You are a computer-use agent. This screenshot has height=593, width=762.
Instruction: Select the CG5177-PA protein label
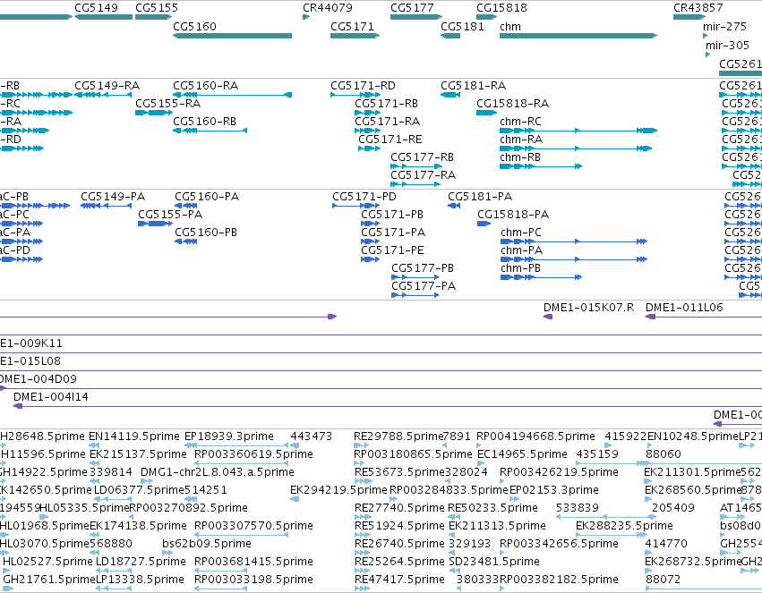(424, 286)
